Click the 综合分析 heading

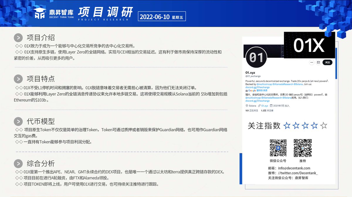(x=41, y=164)
